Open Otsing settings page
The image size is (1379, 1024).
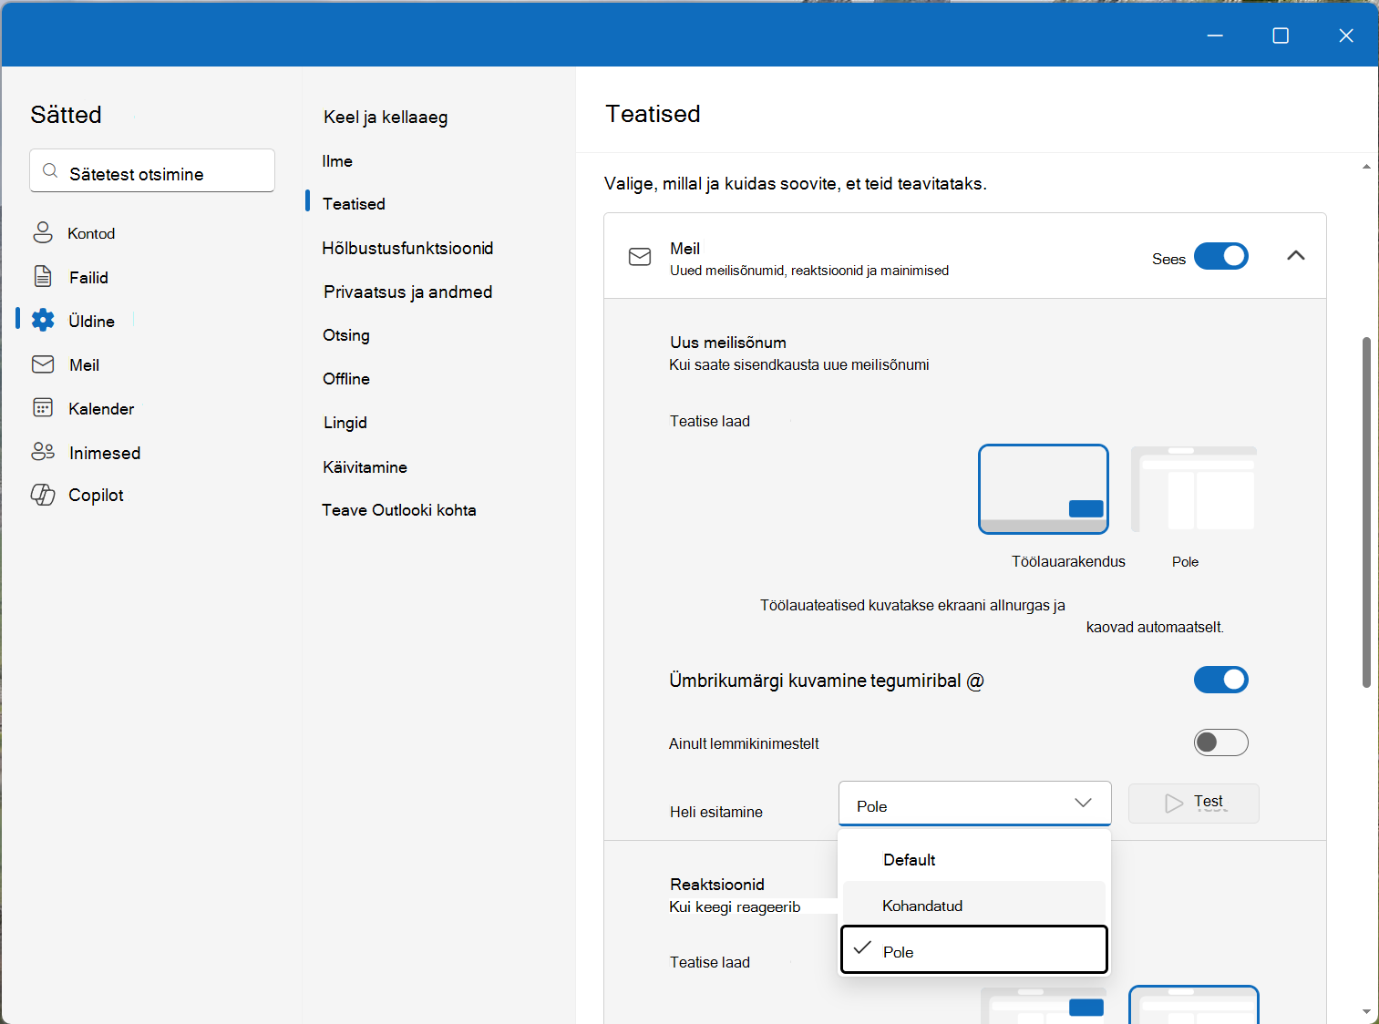[x=346, y=335]
